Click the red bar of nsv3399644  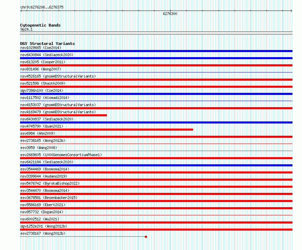(156, 180)
